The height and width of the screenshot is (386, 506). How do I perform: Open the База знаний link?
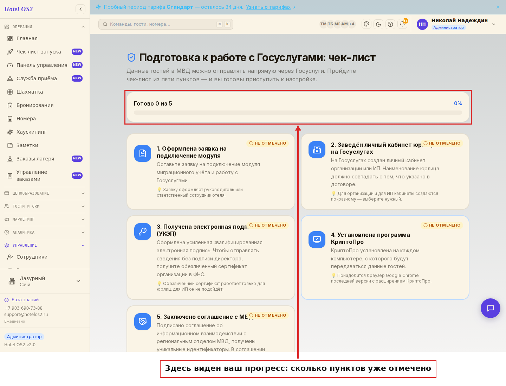click(x=21, y=300)
